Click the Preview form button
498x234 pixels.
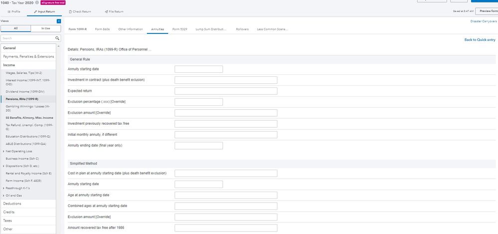[x=487, y=11]
